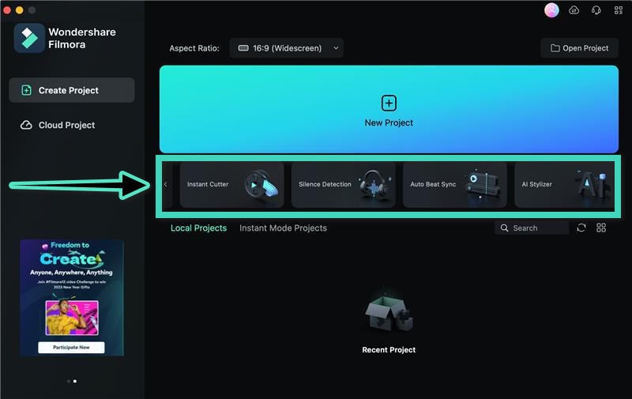Click the headset support icon
Viewport: 632px width, 399px height.
596,10
